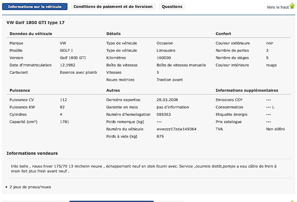The height and width of the screenshot is (202, 297).
Task: Click the Numéro d'homologation label
Action: pyautogui.click(x=128, y=115)
